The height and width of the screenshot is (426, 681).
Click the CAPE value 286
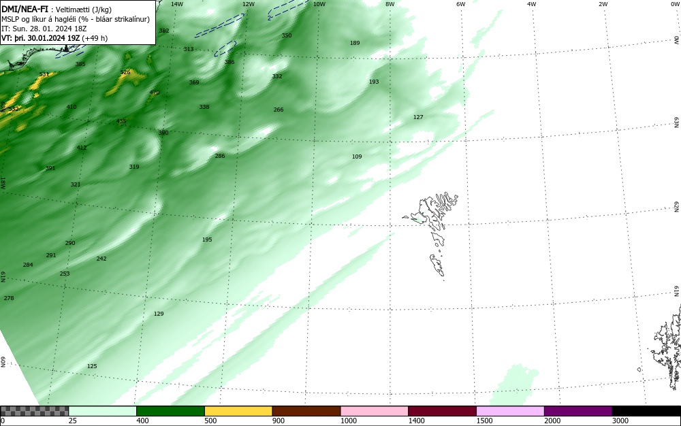pos(220,156)
